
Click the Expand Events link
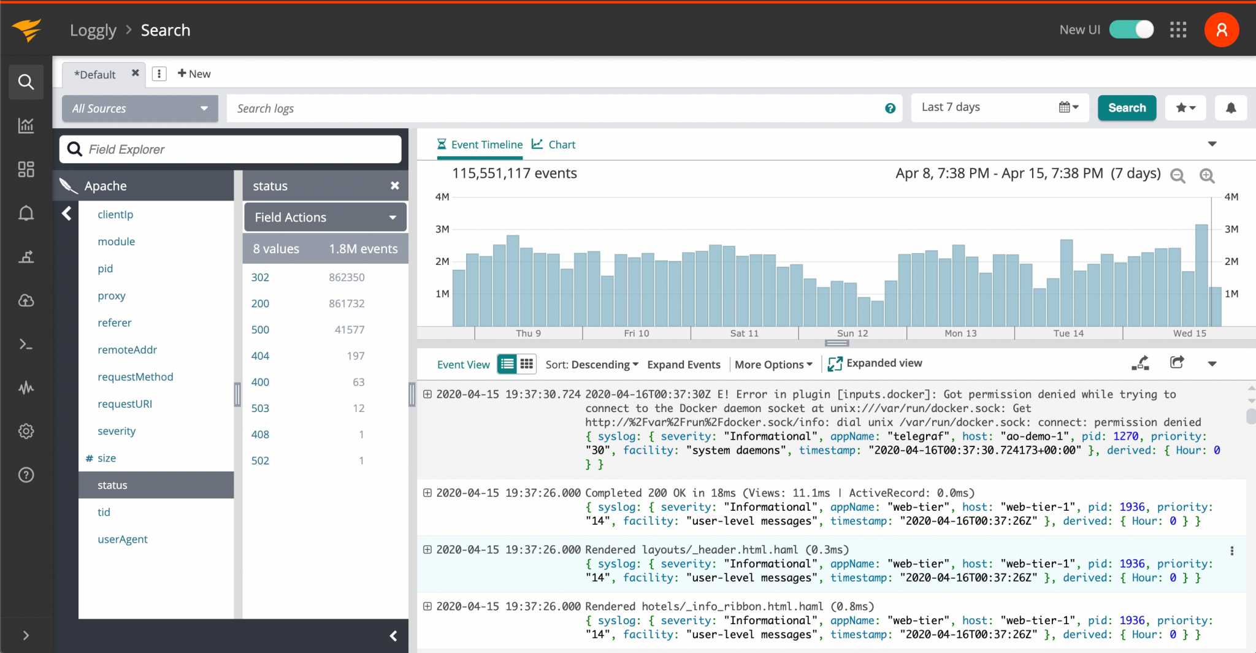click(683, 364)
